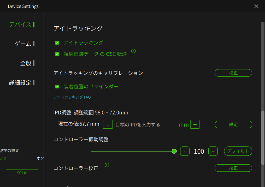Switch to the ゲーム tab
Viewport: 265px width, 187px height.
23,44
